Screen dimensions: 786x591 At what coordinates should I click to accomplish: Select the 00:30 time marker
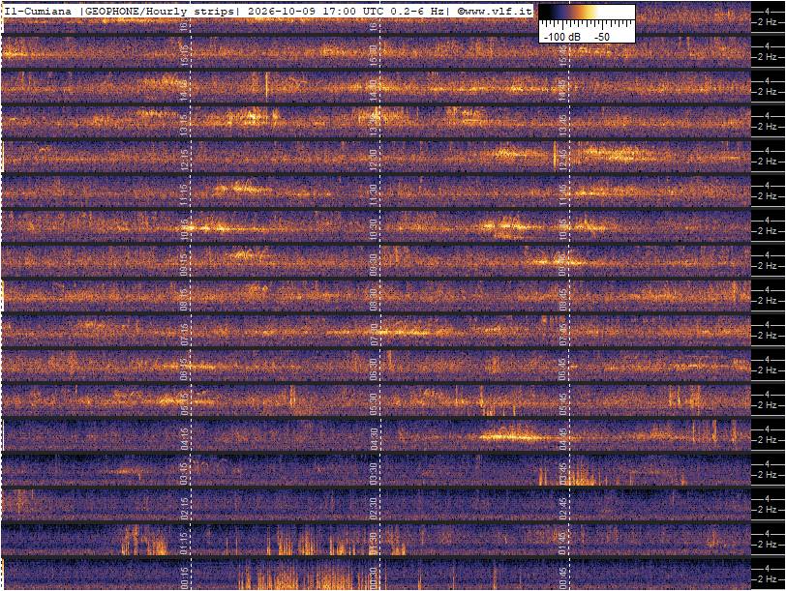[373, 578]
